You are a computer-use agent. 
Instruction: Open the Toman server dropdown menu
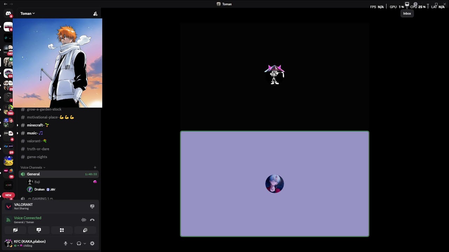pyautogui.click(x=28, y=14)
